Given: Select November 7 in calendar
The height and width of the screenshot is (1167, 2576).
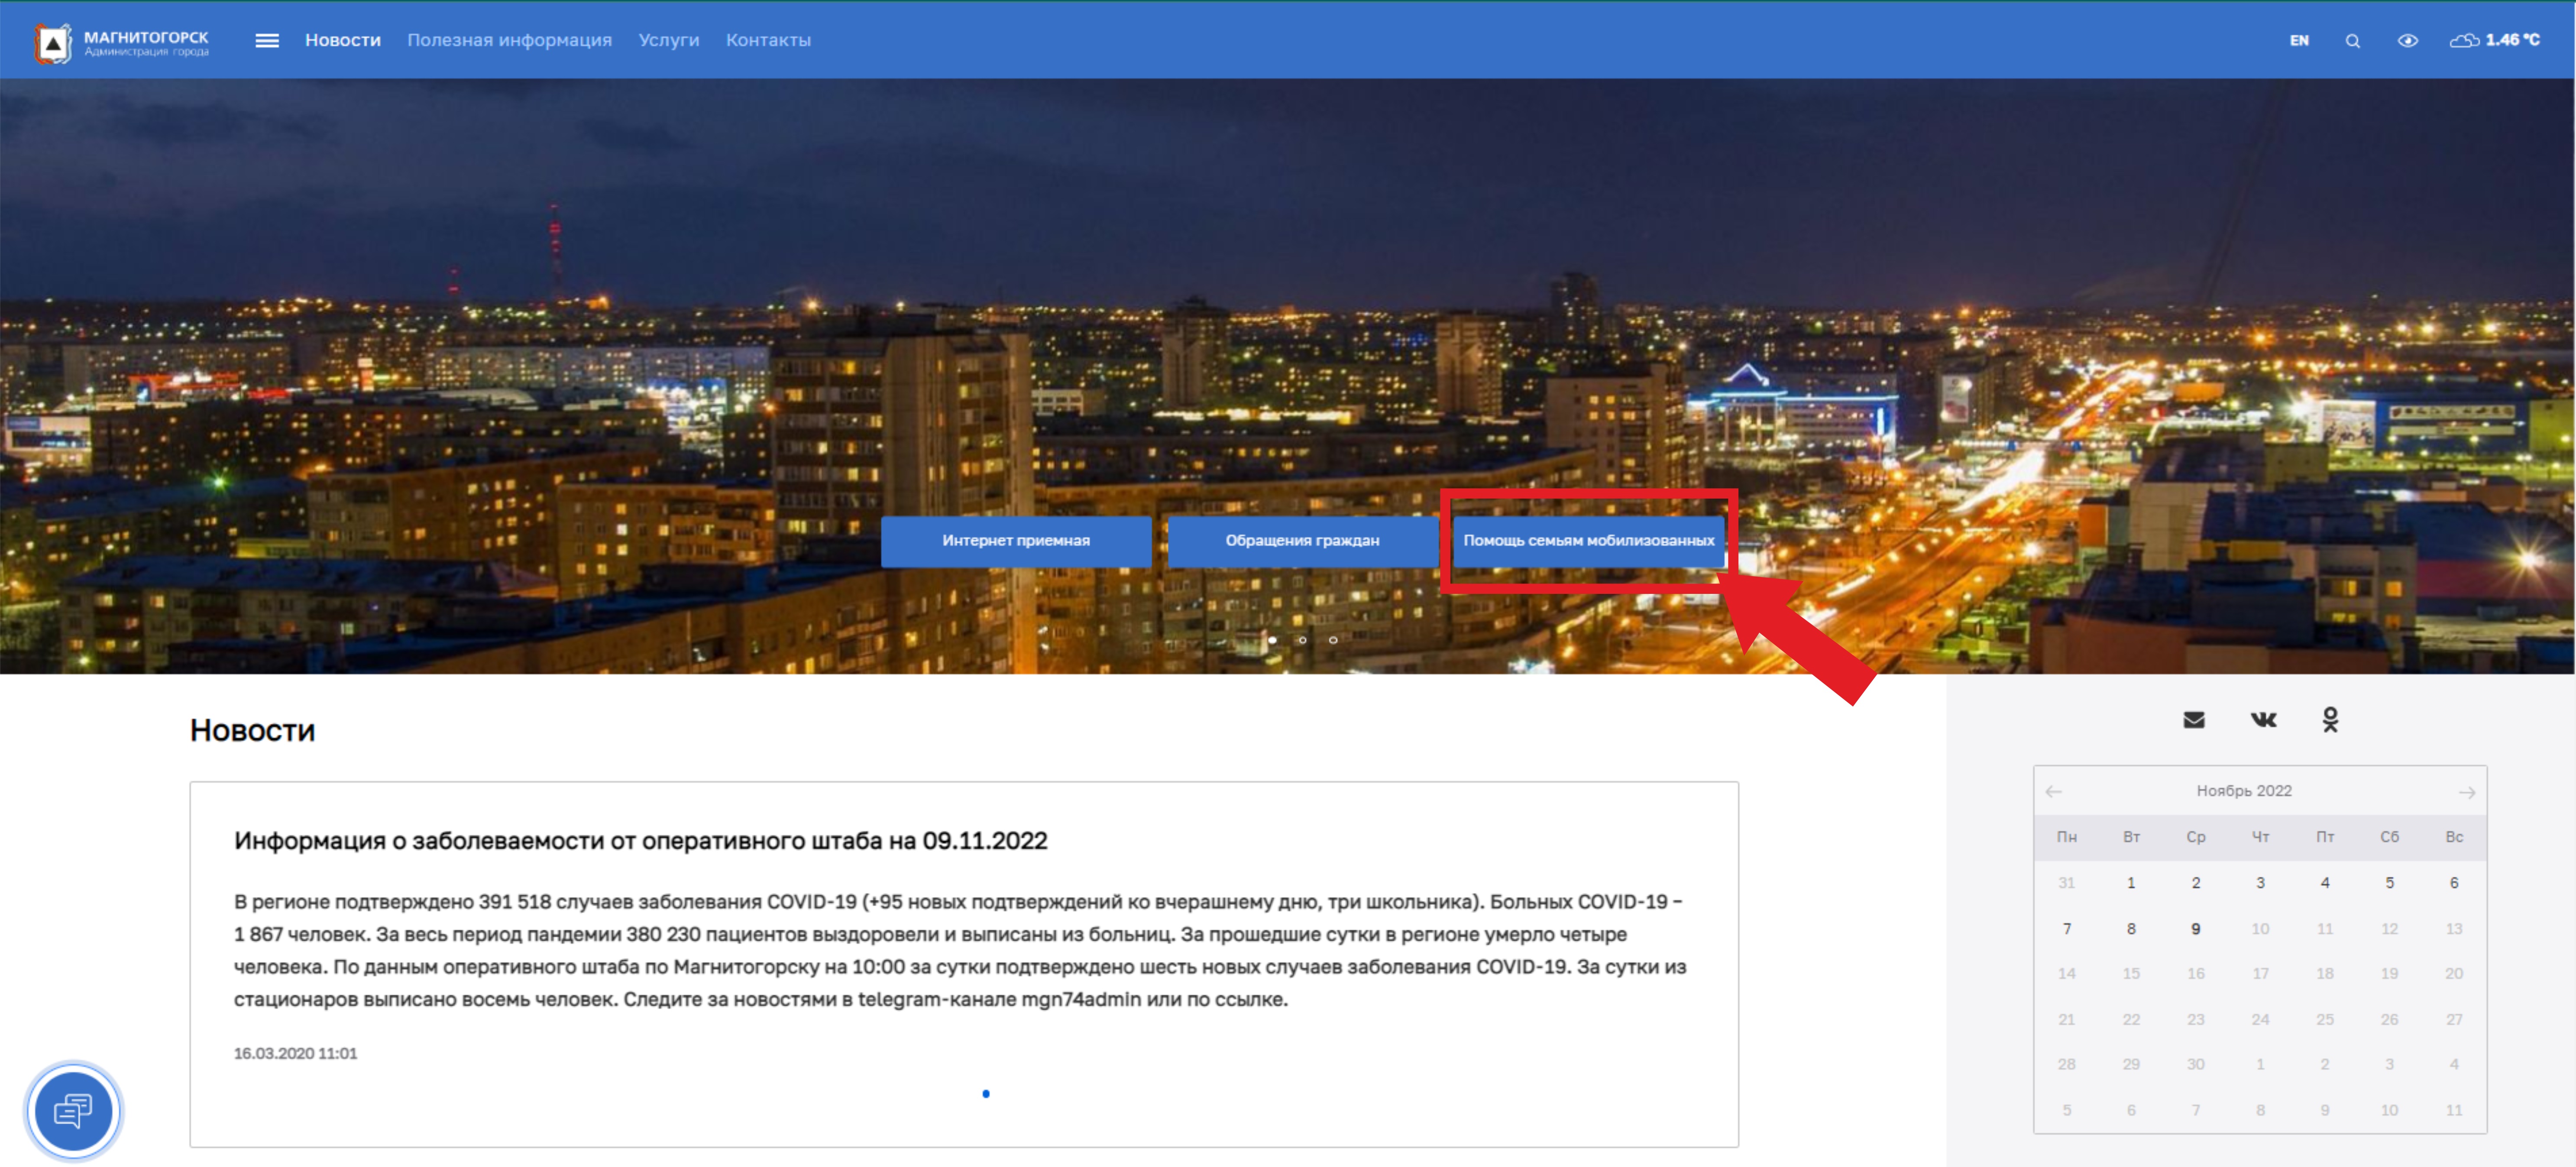Looking at the screenshot, I should click(x=2067, y=930).
